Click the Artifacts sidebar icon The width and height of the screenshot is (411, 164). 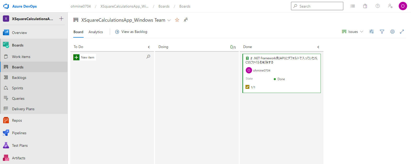(x=6, y=158)
